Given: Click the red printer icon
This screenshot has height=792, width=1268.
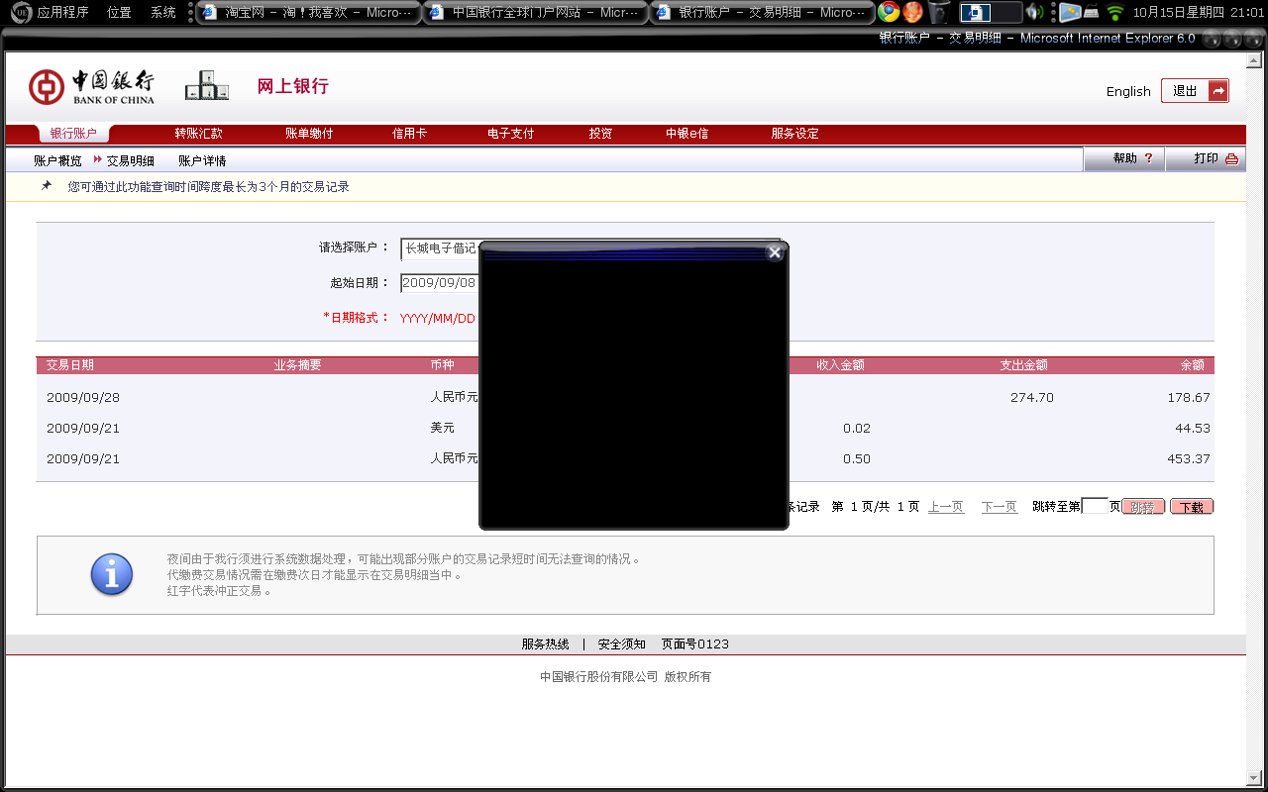Looking at the screenshot, I should (1231, 158).
